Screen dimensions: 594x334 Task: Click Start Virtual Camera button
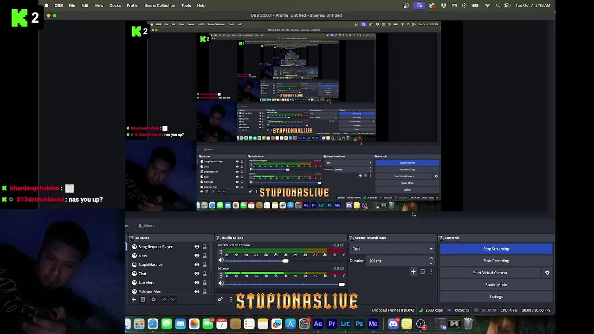(490, 273)
